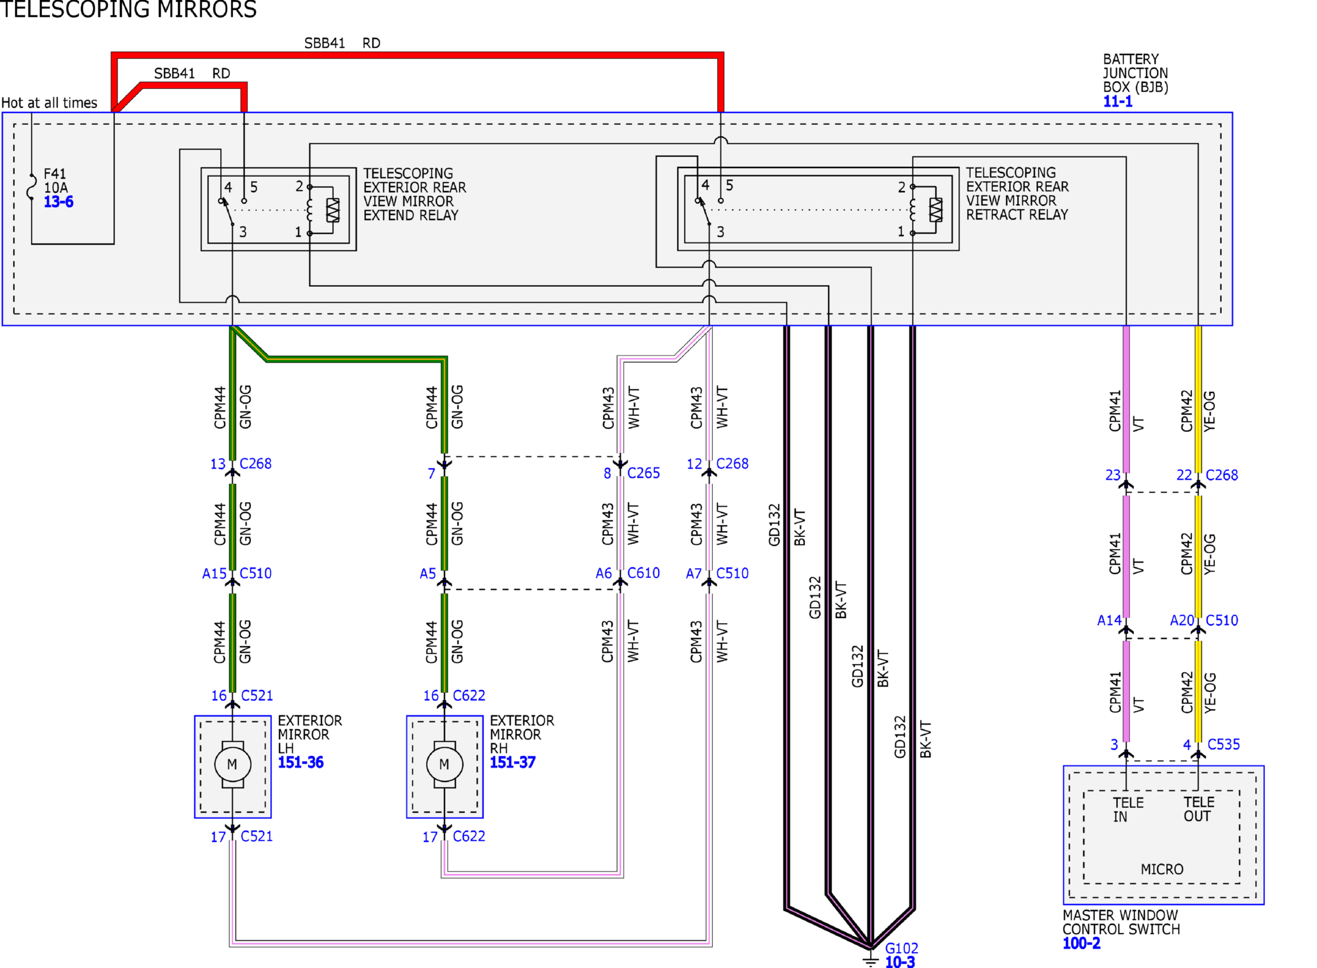Select the C535 connector label
Viewport: 1317px width, 968px height.
[1224, 744]
